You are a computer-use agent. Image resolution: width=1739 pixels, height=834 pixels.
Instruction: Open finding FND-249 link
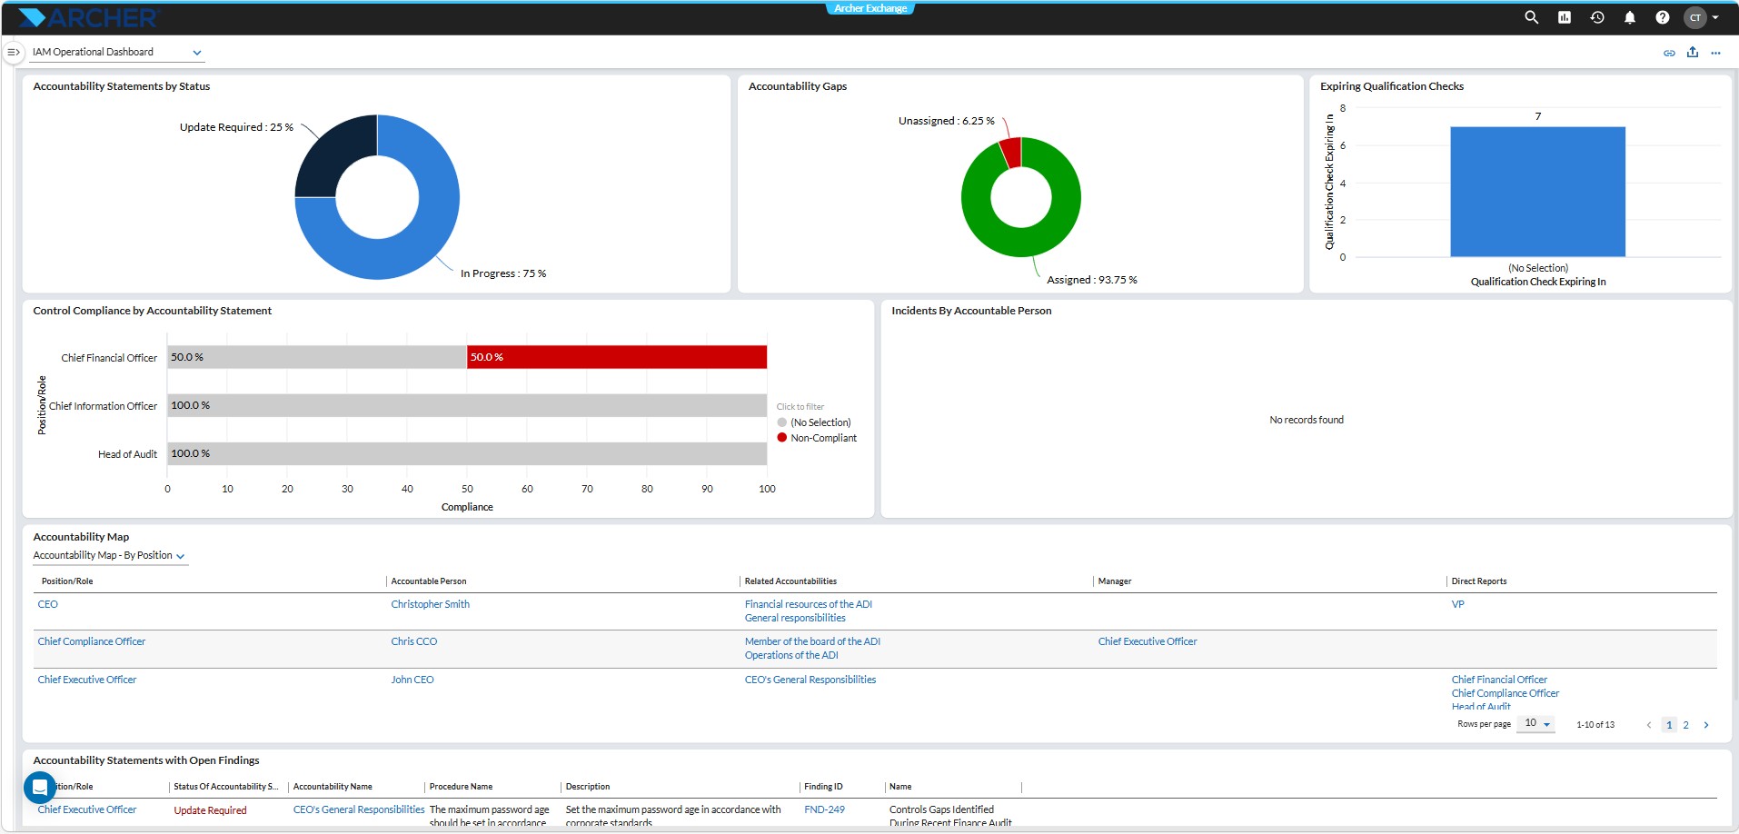824,809
